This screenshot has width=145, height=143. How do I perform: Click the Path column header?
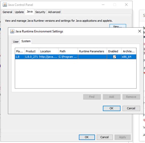pos(68,51)
